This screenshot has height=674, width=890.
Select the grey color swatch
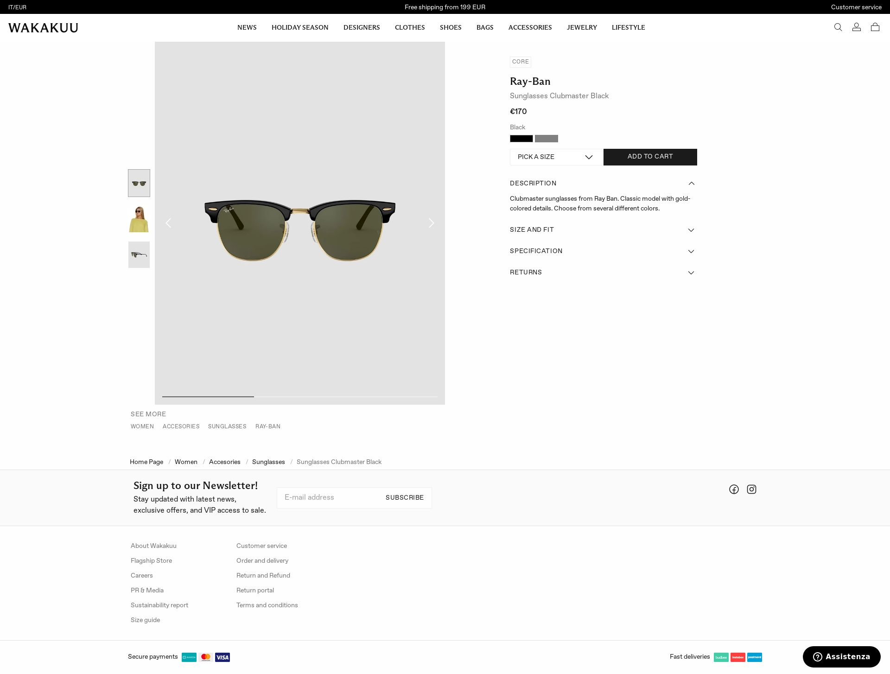click(546, 139)
